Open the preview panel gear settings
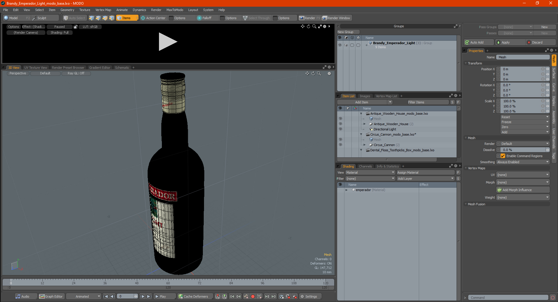This screenshot has height=302, width=558. coord(325,26)
